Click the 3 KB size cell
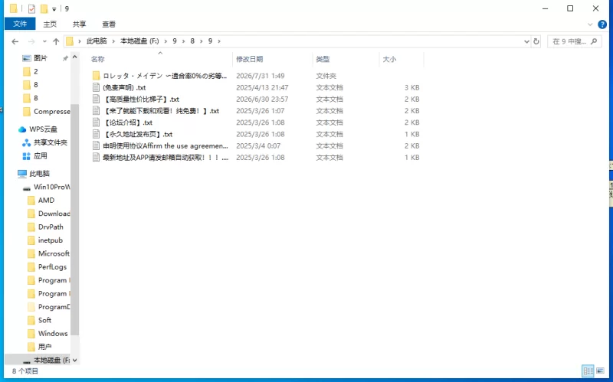This screenshot has height=382, width=613. [411, 87]
